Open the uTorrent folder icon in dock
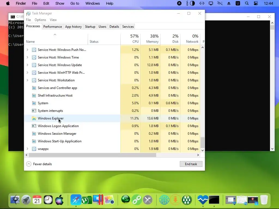This screenshot has height=209, width=279. tap(87, 200)
